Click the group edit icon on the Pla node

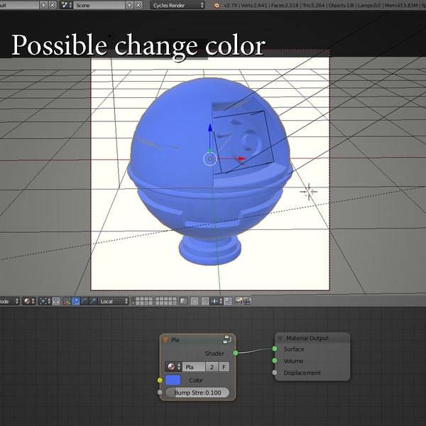(226, 340)
